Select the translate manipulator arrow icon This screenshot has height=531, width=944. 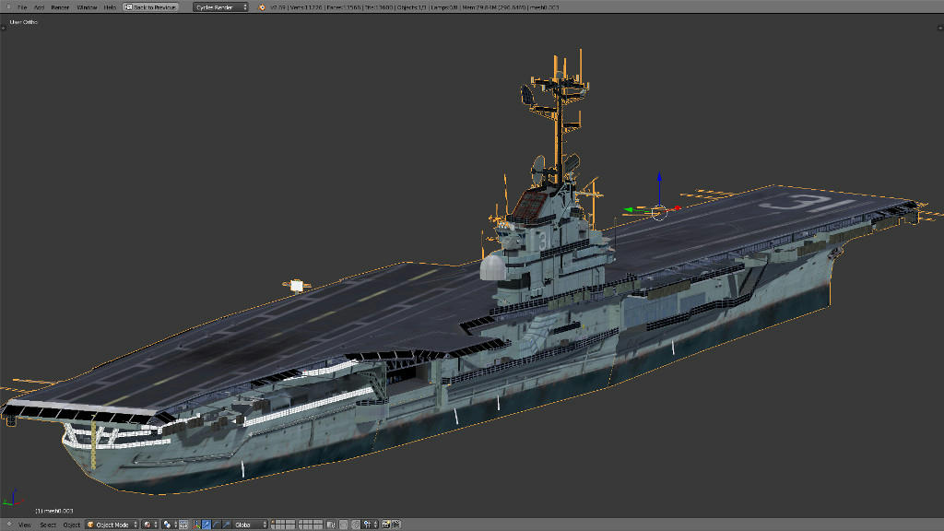click(206, 525)
